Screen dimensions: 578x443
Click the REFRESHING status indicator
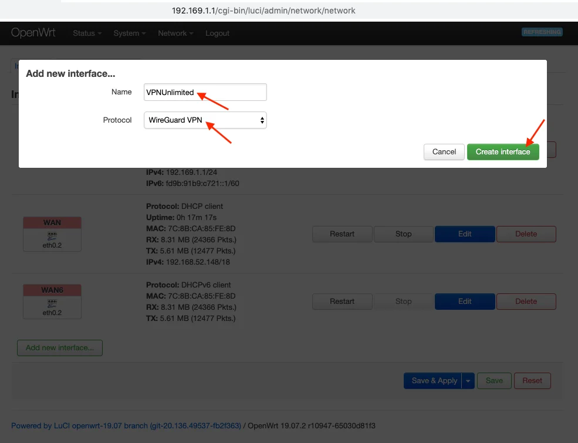pos(542,32)
